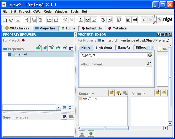Open the Tools menu
This screenshot has height=139, width=175.
(x=75, y=12)
